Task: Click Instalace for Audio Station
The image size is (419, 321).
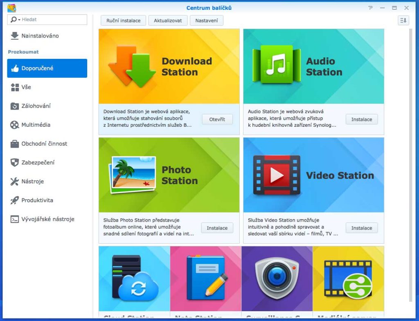Action: (x=362, y=119)
